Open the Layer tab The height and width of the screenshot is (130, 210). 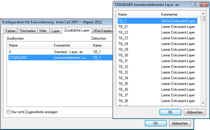pos(56,31)
